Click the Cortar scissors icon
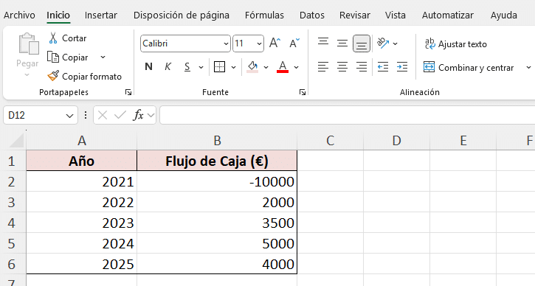535x286 pixels. (53, 38)
